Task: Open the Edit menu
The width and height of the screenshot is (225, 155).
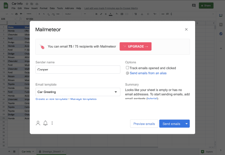Action: 20,8
